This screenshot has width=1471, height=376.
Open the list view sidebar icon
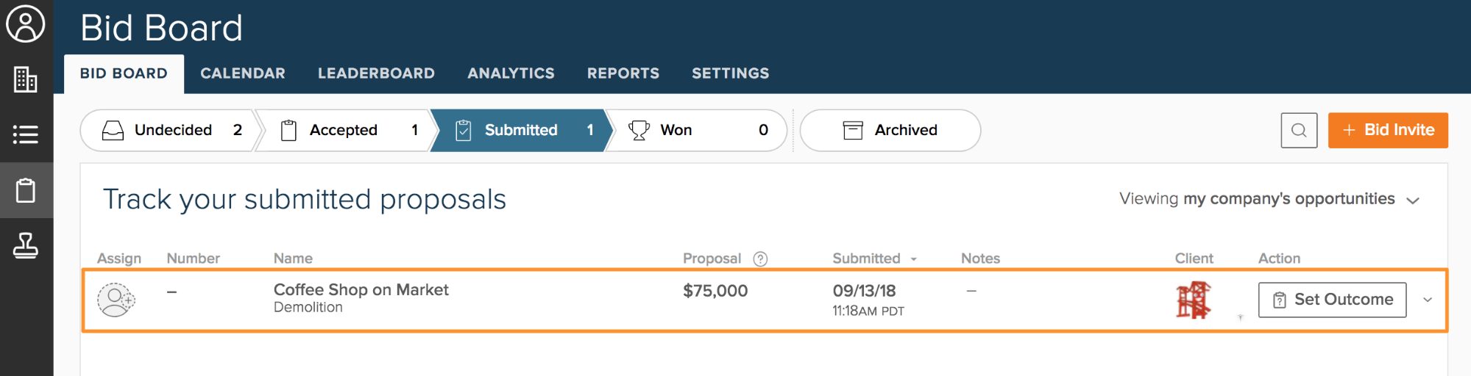(x=26, y=134)
